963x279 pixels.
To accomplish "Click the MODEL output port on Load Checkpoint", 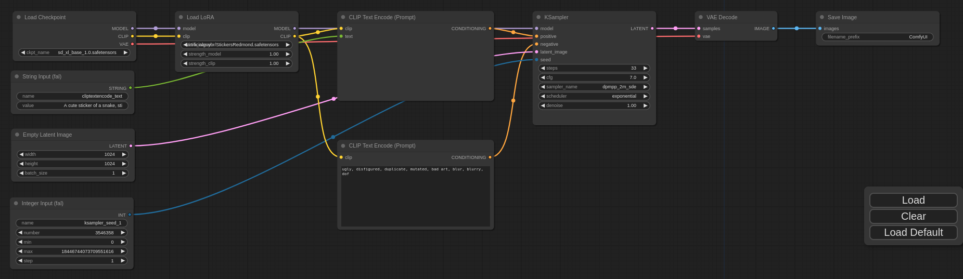I will pyautogui.click(x=132, y=29).
